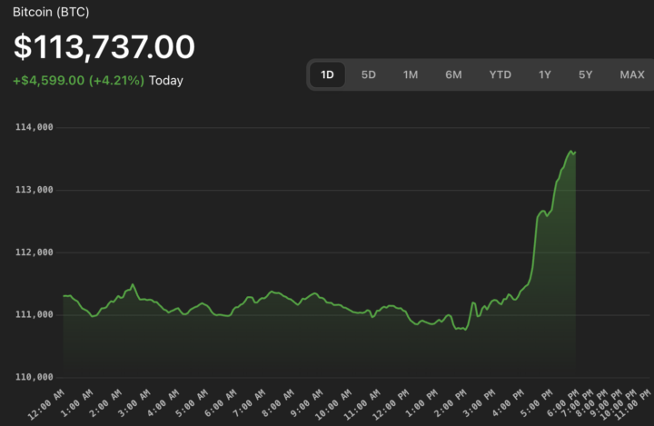This screenshot has height=426, width=654.
Task: Click the 6:00 AM x-axis label
Action: coord(221,403)
